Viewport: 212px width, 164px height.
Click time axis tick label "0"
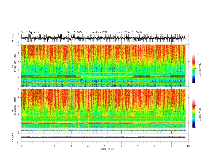click(21, 146)
